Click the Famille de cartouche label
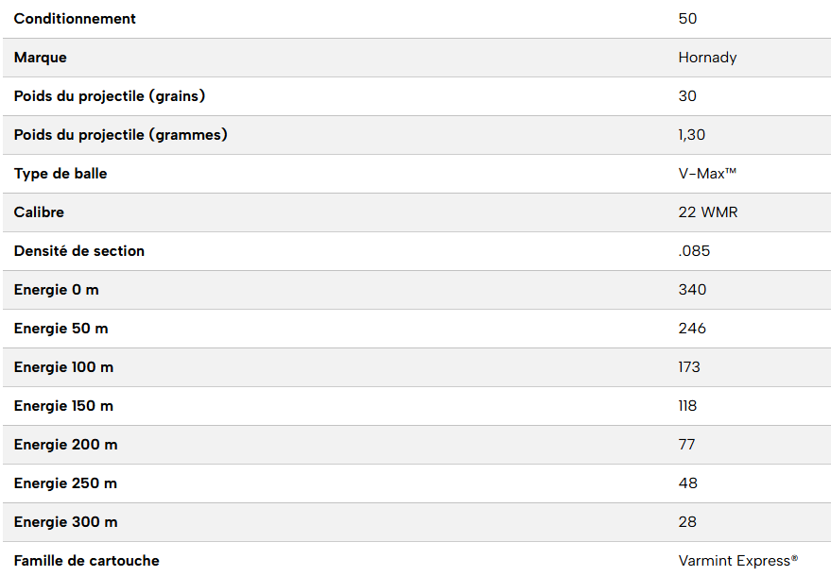Screen dimensions: 831x576 [87, 561]
